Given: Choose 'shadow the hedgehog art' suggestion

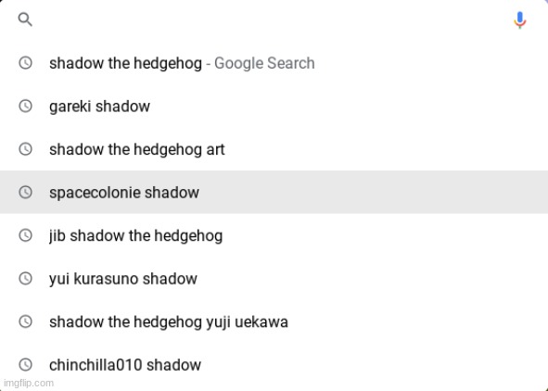Looking at the screenshot, I should click(274, 149).
